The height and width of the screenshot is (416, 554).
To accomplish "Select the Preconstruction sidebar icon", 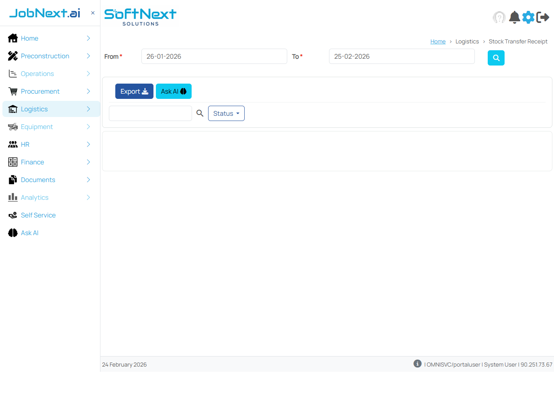I will coord(12,56).
